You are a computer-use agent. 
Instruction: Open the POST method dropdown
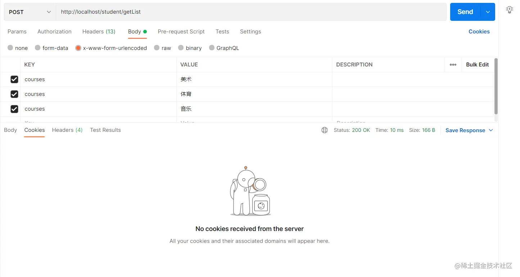[x=29, y=11]
